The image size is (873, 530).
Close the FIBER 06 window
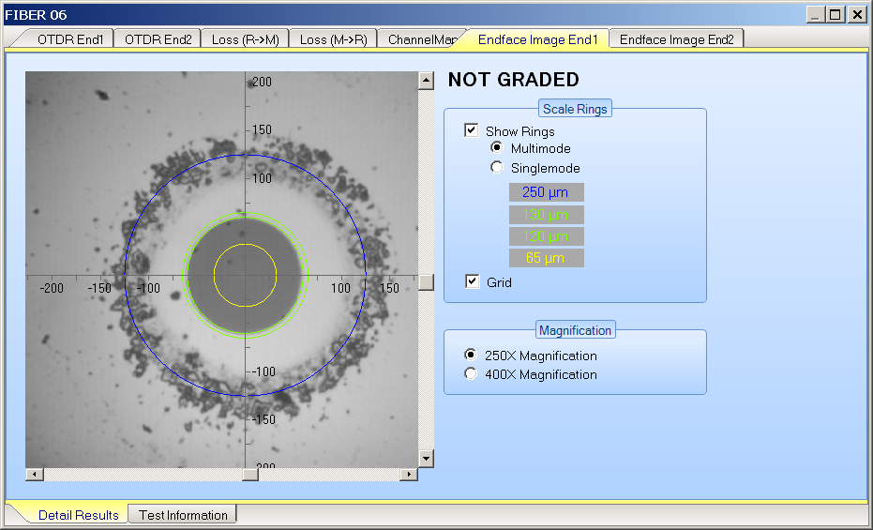(x=857, y=14)
